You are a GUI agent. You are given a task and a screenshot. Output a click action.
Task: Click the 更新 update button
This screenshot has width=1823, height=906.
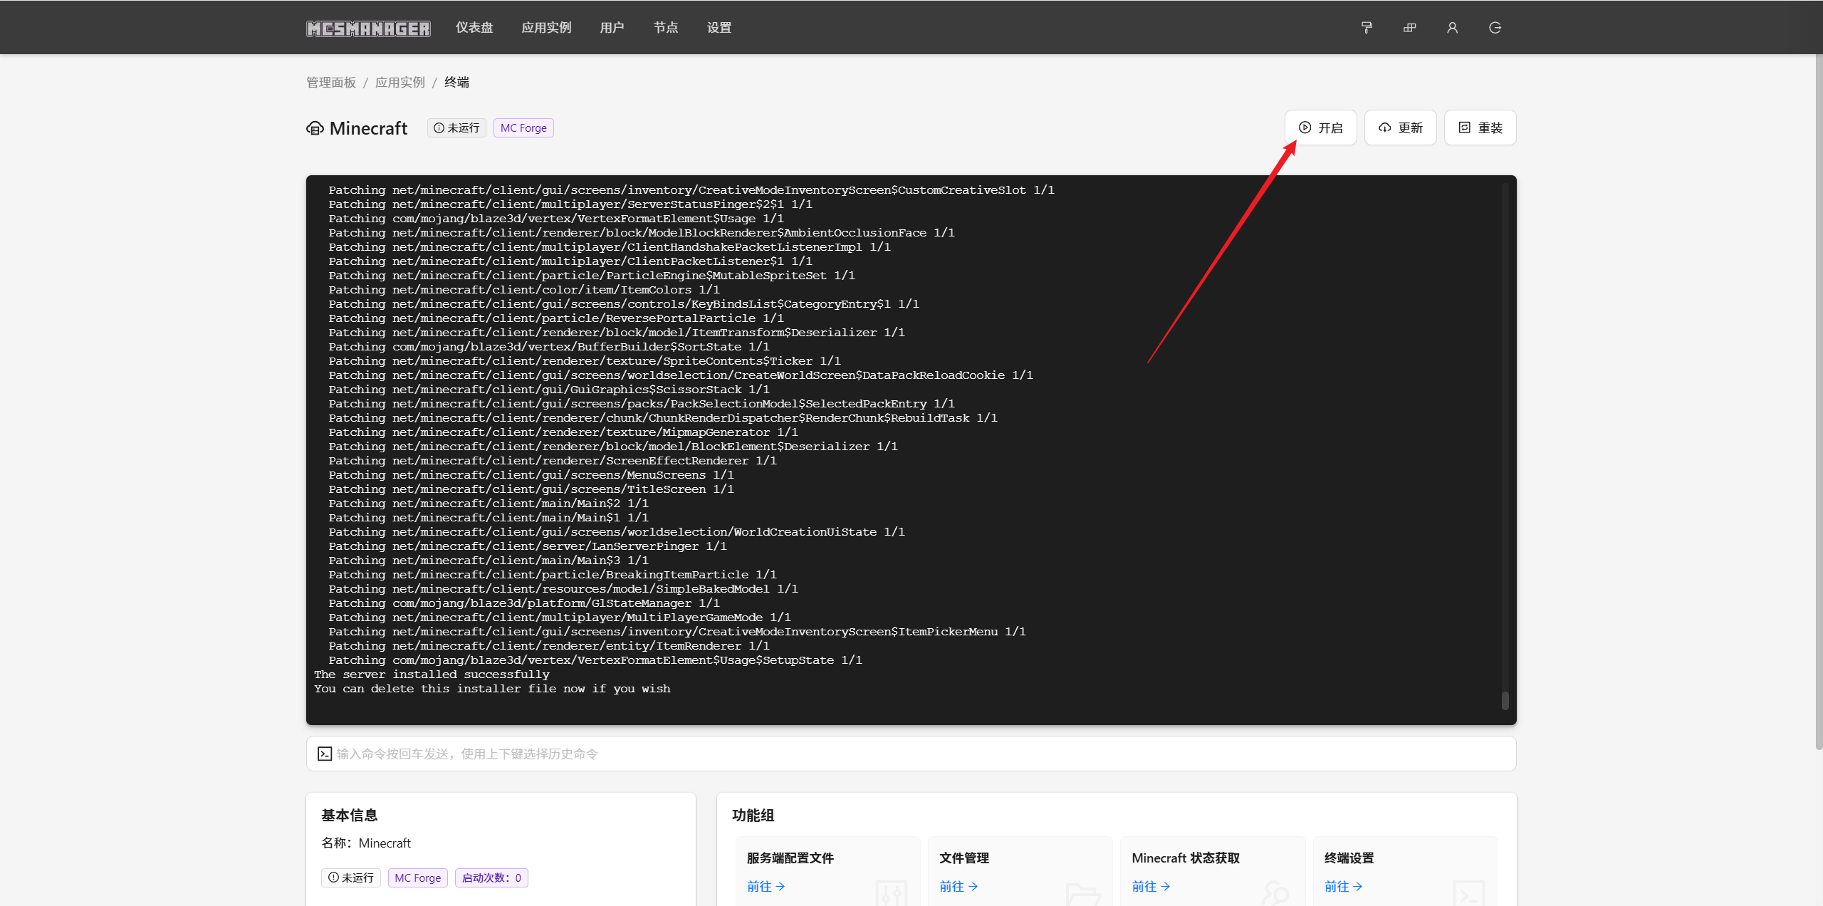(x=1400, y=127)
